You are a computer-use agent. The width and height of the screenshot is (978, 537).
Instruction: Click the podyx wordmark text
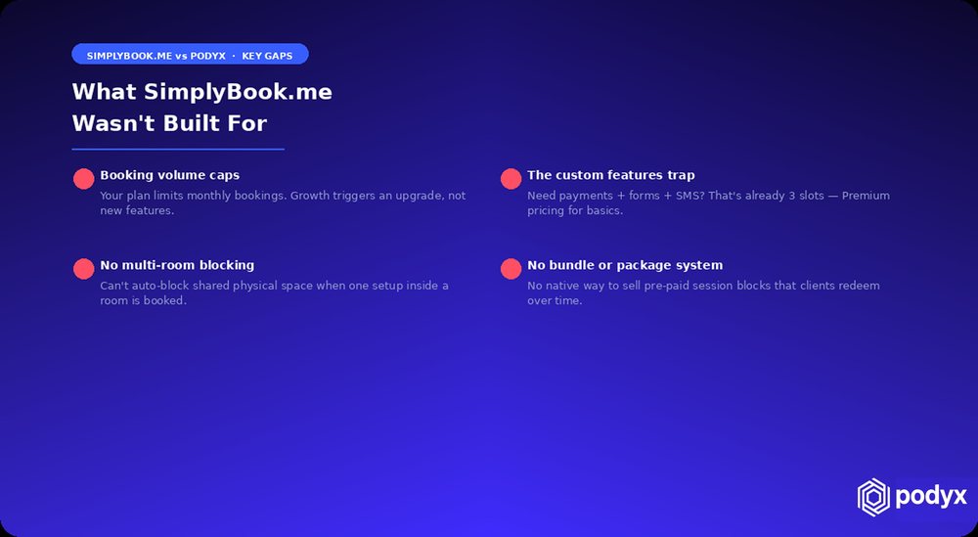(x=931, y=497)
